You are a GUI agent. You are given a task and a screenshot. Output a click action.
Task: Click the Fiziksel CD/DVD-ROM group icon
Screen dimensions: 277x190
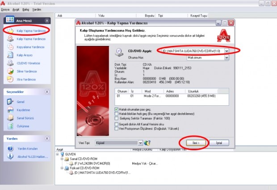pos(67,168)
